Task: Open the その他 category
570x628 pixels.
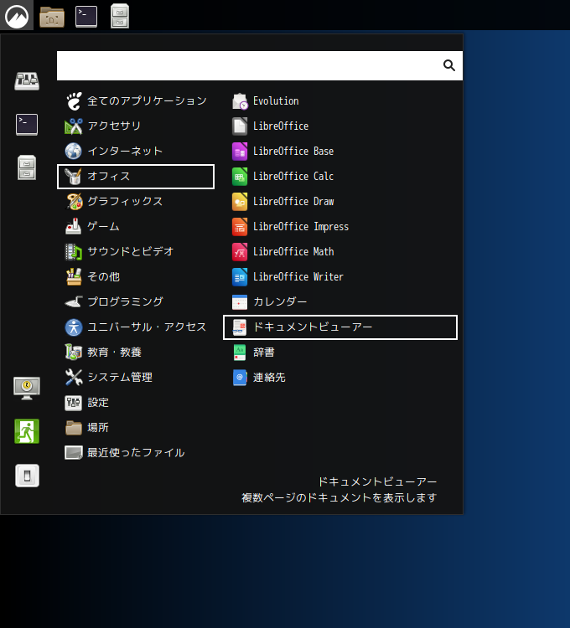Action: pos(136,277)
